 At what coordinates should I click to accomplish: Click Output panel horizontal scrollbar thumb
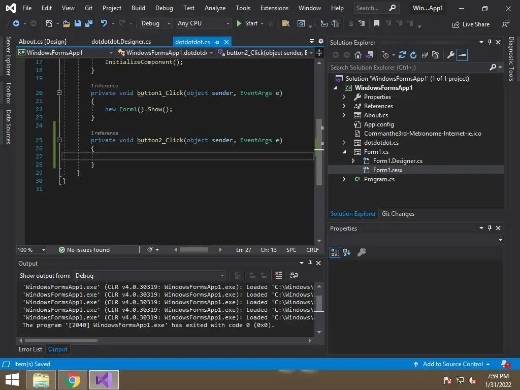pyautogui.click(x=61, y=341)
